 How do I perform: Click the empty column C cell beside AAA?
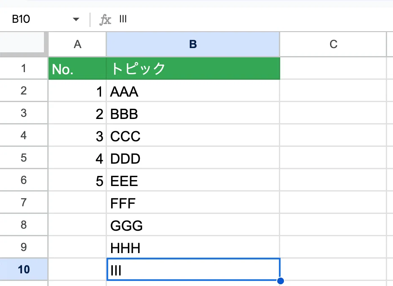pyautogui.click(x=333, y=91)
